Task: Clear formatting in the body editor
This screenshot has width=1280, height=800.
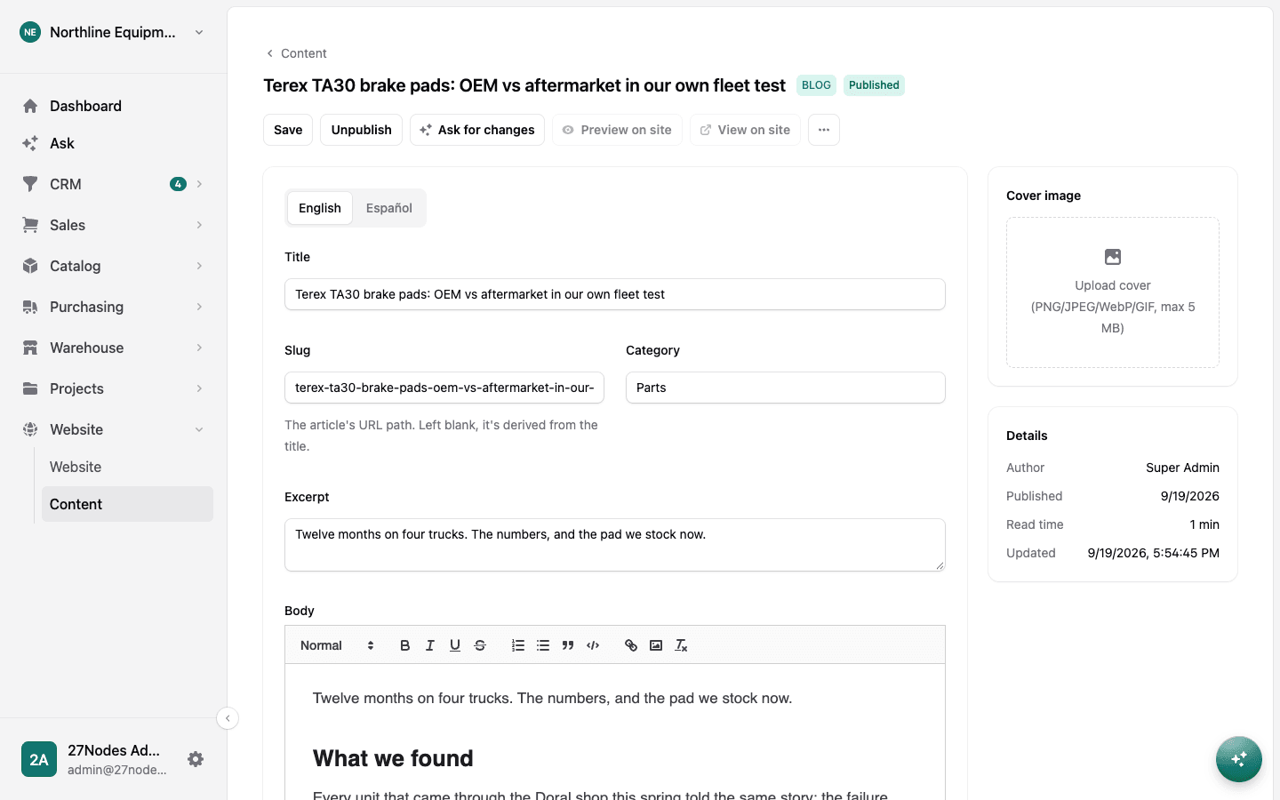Action: point(681,645)
